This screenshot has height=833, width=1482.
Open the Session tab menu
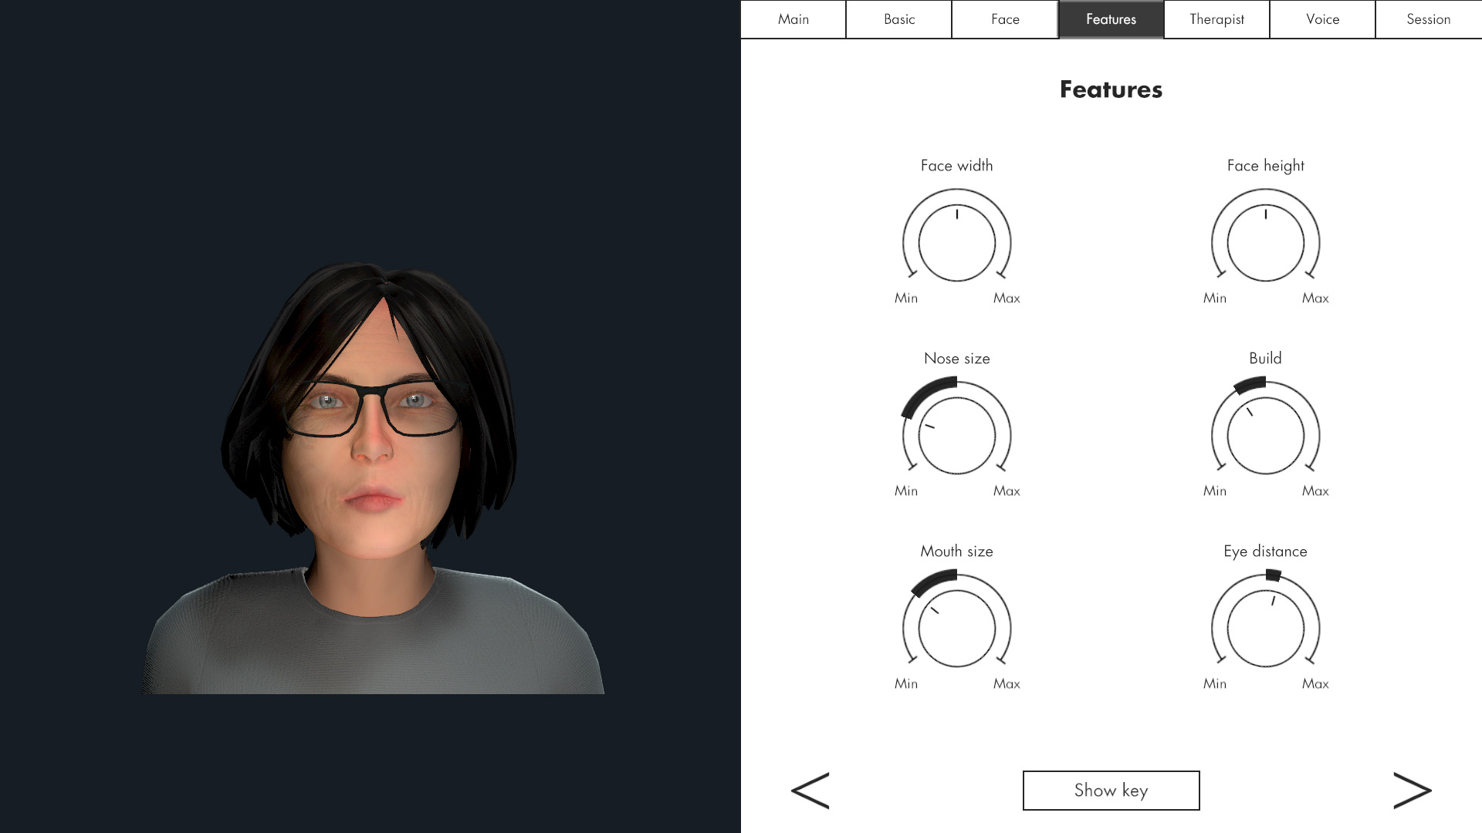point(1429,19)
